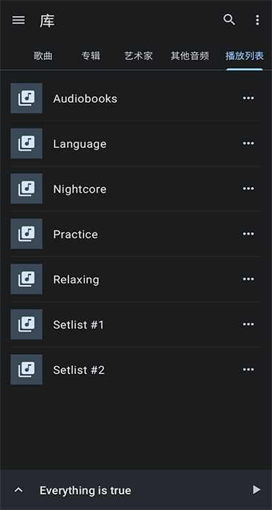Open the hamburger navigation menu
This screenshot has height=510, width=272.
click(18, 20)
